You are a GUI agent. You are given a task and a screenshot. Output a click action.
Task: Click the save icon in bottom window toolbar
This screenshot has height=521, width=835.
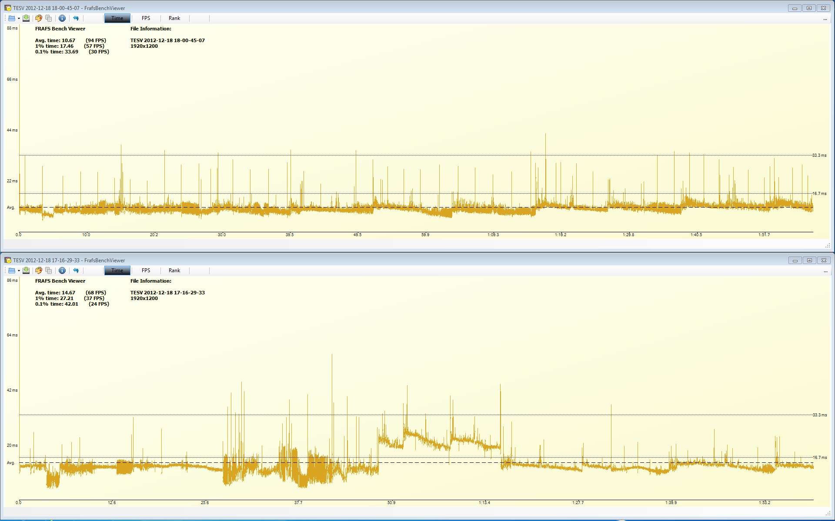(x=26, y=270)
